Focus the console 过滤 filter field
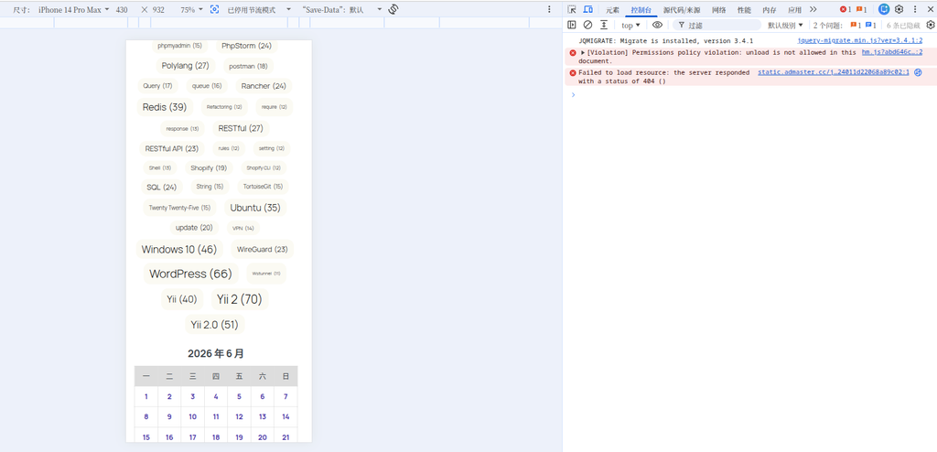This screenshot has width=937, height=452. (717, 25)
